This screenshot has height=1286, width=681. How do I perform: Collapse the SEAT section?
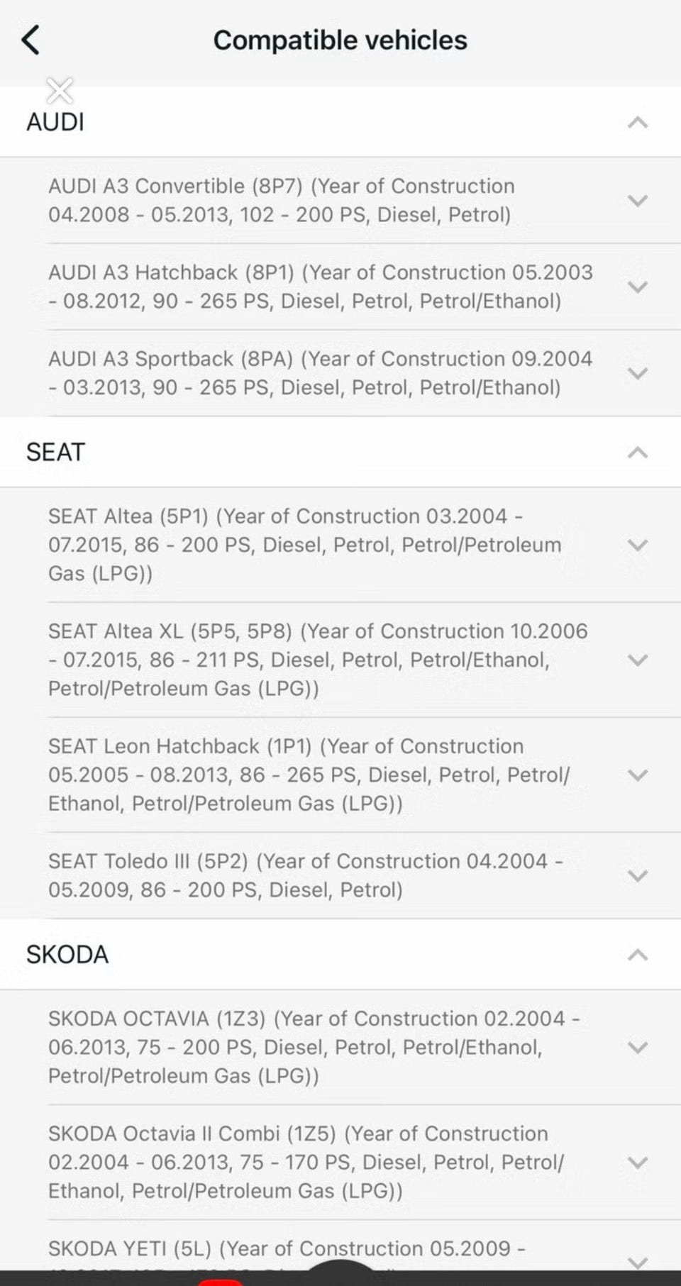638,452
